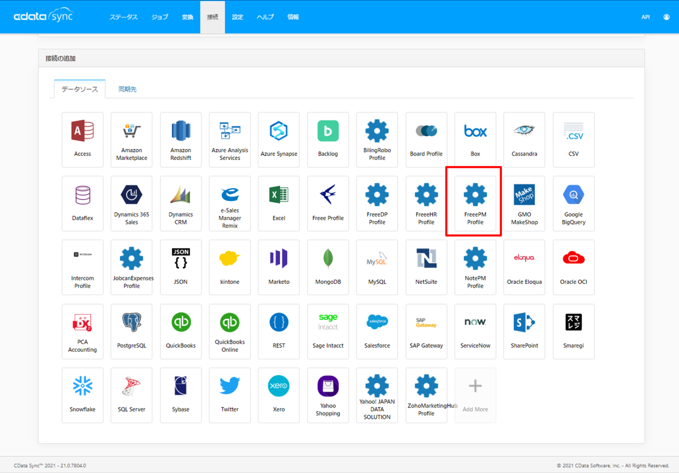Select GMO MakeShop data source
The width and height of the screenshot is (679, 473).
coord(525,203)
